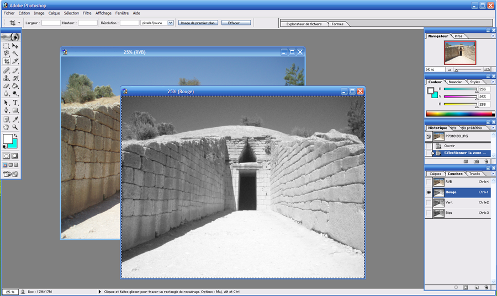Open the pixels/pouce resolution units dropdown
The image size is (497, 296).
170,23
